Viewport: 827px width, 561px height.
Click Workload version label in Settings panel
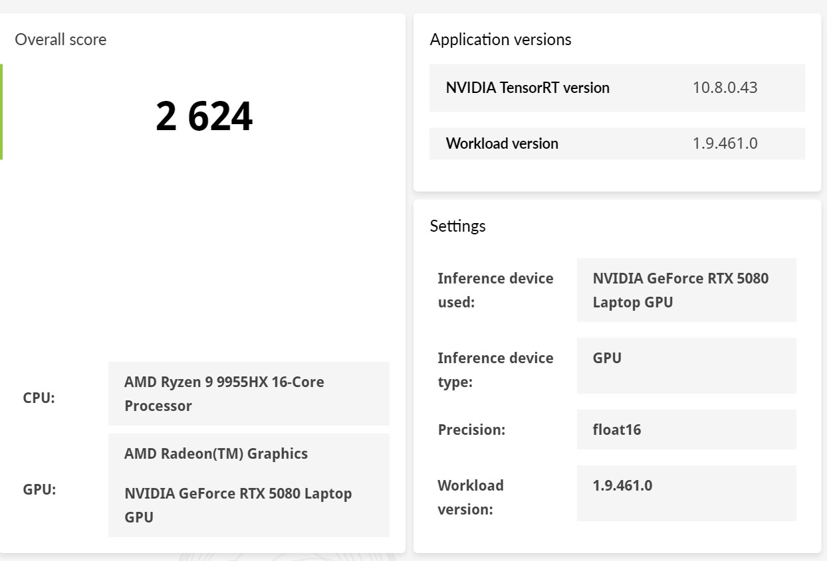(471, 497)
